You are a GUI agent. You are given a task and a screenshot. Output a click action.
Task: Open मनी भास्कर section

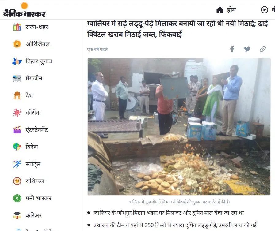pos(38,199)
